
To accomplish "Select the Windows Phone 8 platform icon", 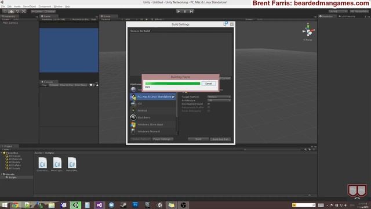I will [x=133, y=131].
